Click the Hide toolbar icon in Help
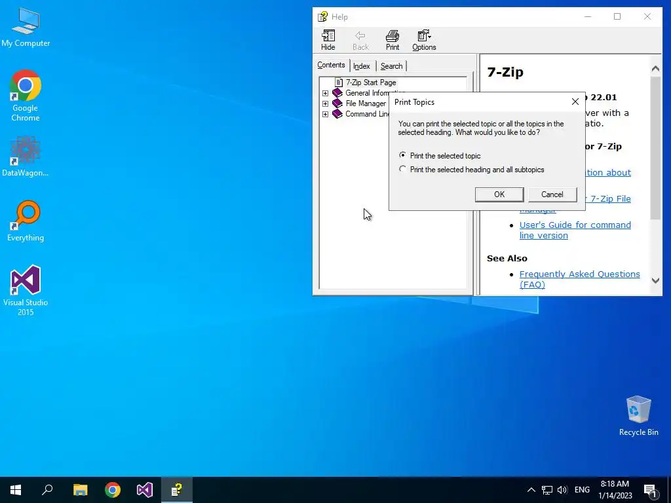This screenshot has width=671, height=503. [328, 40]
